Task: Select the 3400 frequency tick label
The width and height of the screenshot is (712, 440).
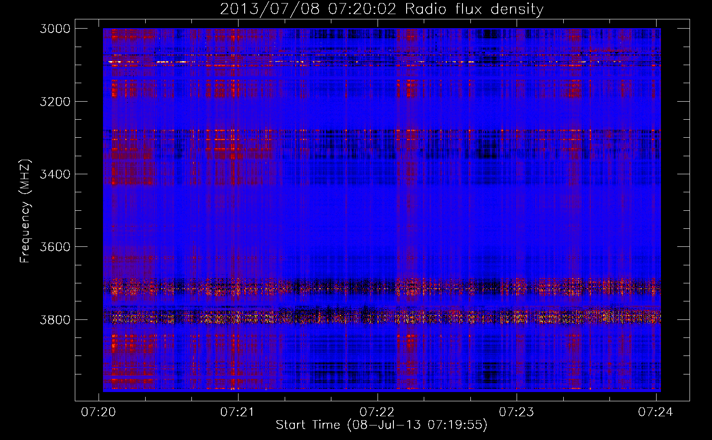Action: click(55, 174)
